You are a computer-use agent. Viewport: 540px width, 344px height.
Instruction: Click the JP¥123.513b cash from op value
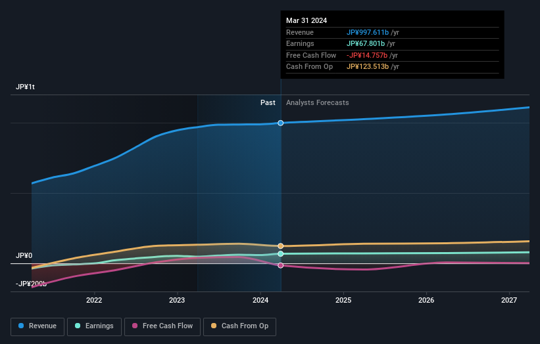pyautogui.click(x=368, y=67)
